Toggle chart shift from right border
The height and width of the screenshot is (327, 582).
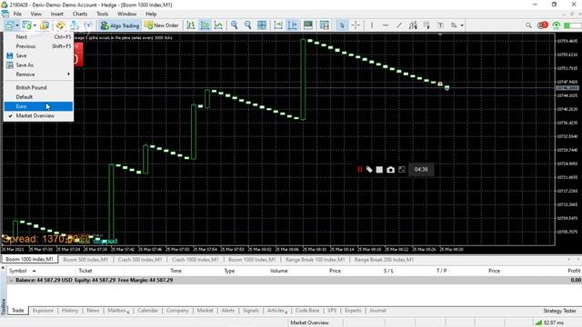(x=293, y=25)
